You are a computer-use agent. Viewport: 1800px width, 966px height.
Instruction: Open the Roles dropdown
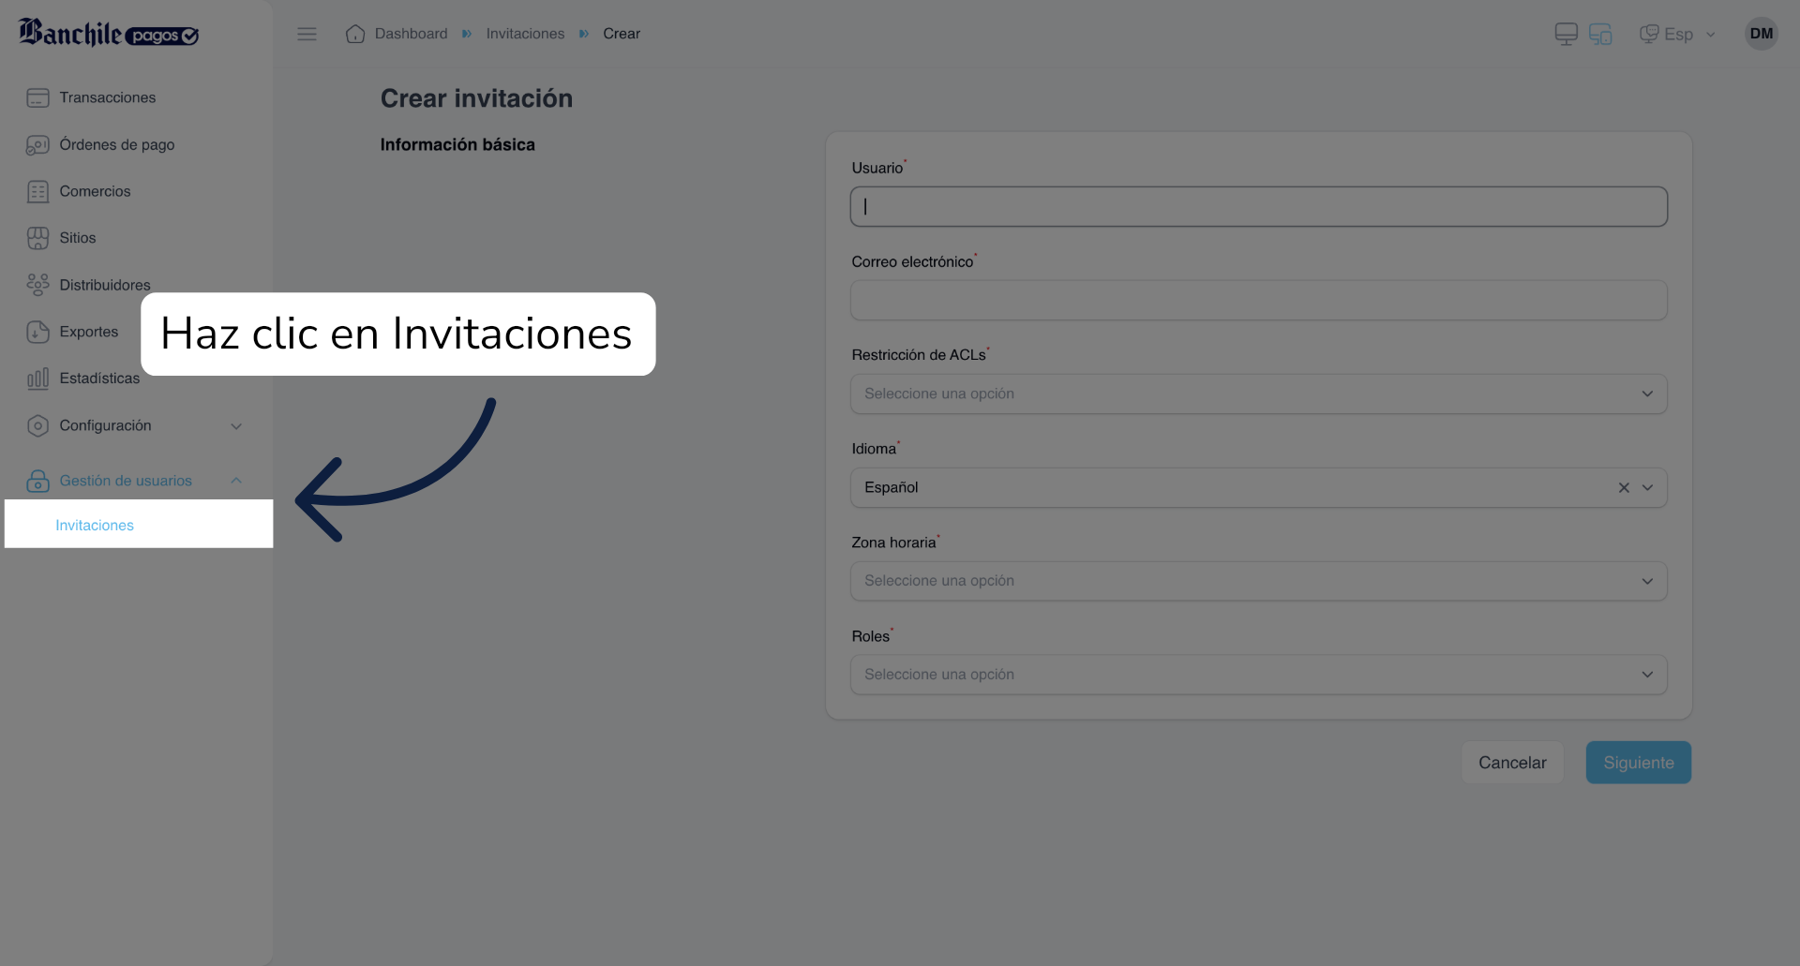pyautogui.click(x=1258, y=675)
